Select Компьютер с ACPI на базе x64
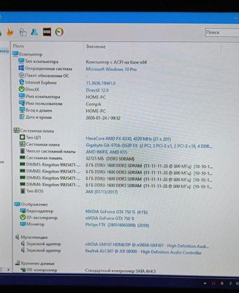The height and width of the screenshot is (293, 239). coord(116,62)
